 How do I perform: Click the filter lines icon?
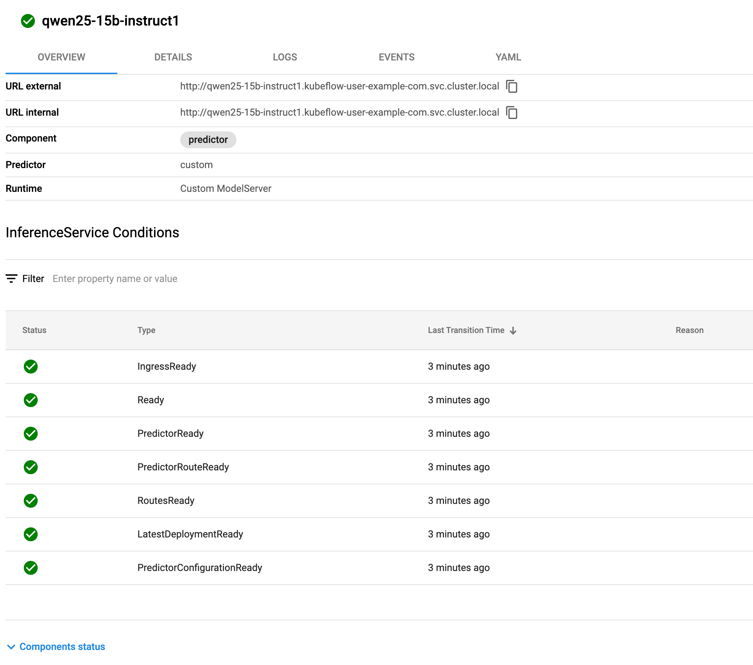click(x=12, y=279)
